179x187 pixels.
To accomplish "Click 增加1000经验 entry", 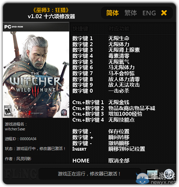I will pos(126,114).
